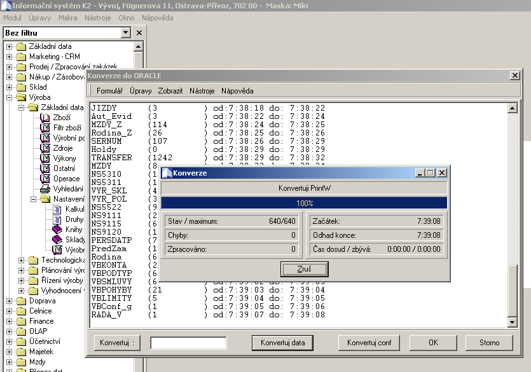Expand the Řízení výroby node

(x=22, y=280)
